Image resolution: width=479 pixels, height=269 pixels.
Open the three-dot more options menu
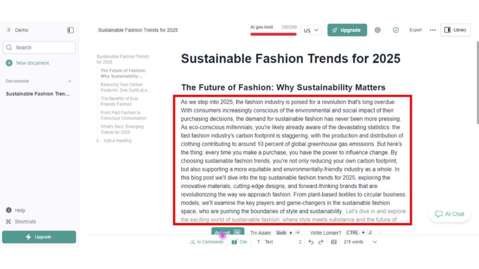click(433, 30)
